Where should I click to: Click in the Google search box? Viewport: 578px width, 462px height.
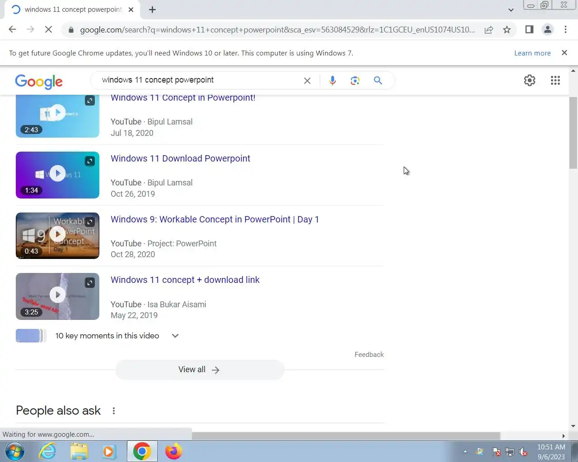[199, 80]
